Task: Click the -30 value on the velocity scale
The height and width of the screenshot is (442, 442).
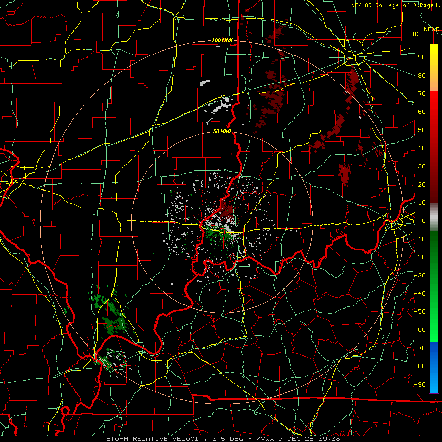Action: tap(420, 276)
